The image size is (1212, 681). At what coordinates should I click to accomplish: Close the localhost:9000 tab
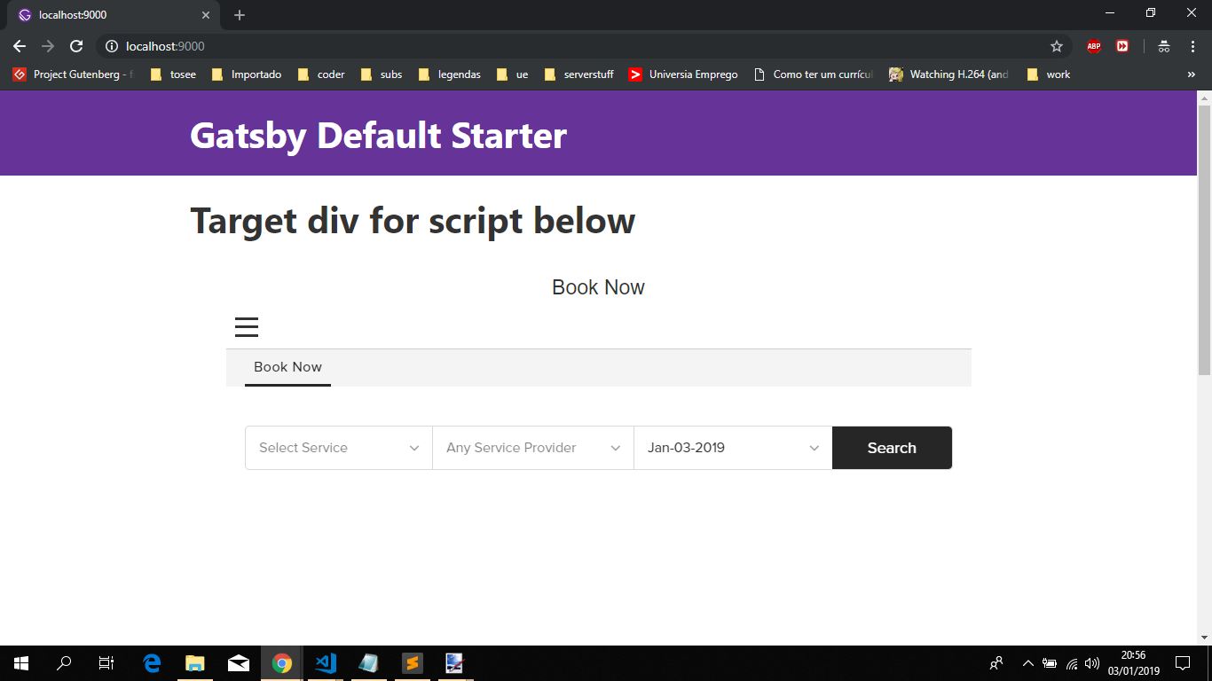point(206,15)
